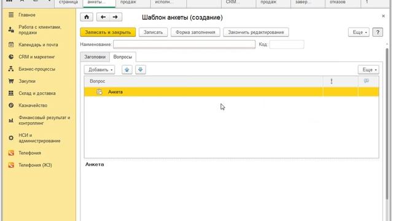Switch to the Вопросы tab
The width and height of the screenshot is (393, 221).
pyautogui.click(x=123, y=57)
